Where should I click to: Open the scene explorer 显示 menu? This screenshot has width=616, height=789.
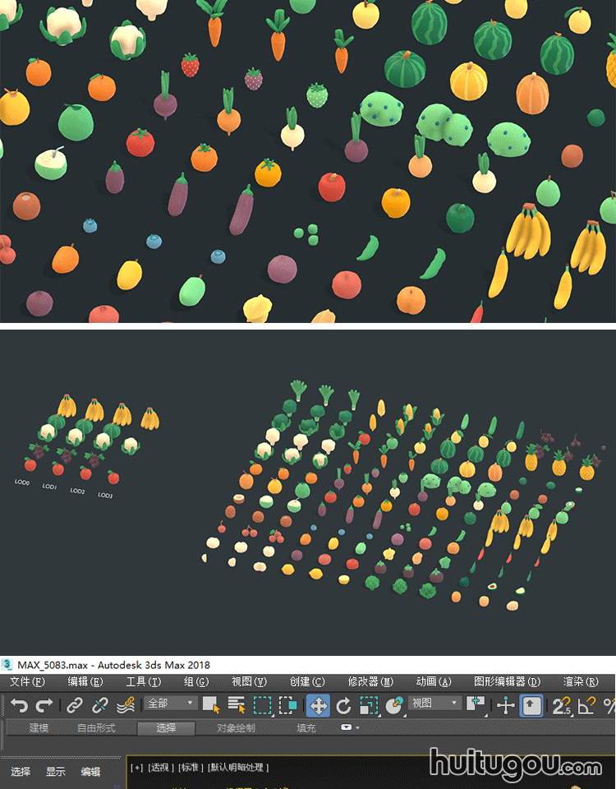tap(55, 772)
